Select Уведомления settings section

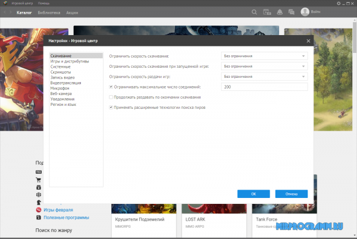[x=76, y=99]
